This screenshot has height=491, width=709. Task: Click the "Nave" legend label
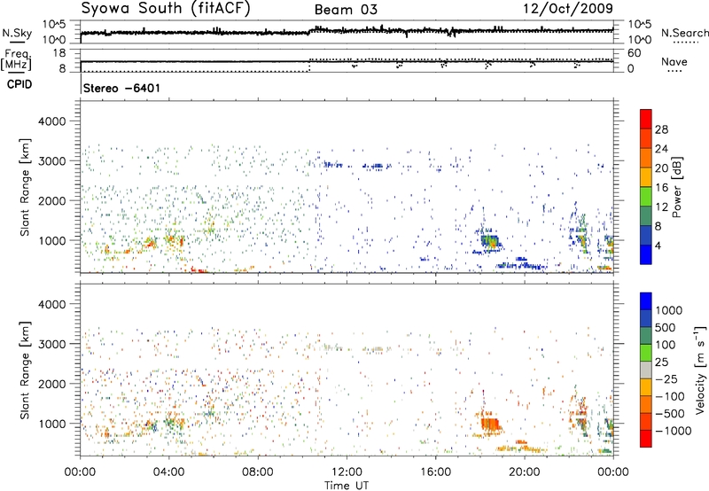coord(674,62)
